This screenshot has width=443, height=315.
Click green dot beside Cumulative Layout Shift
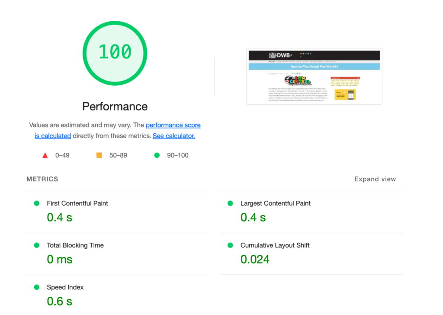click(230, 245)
